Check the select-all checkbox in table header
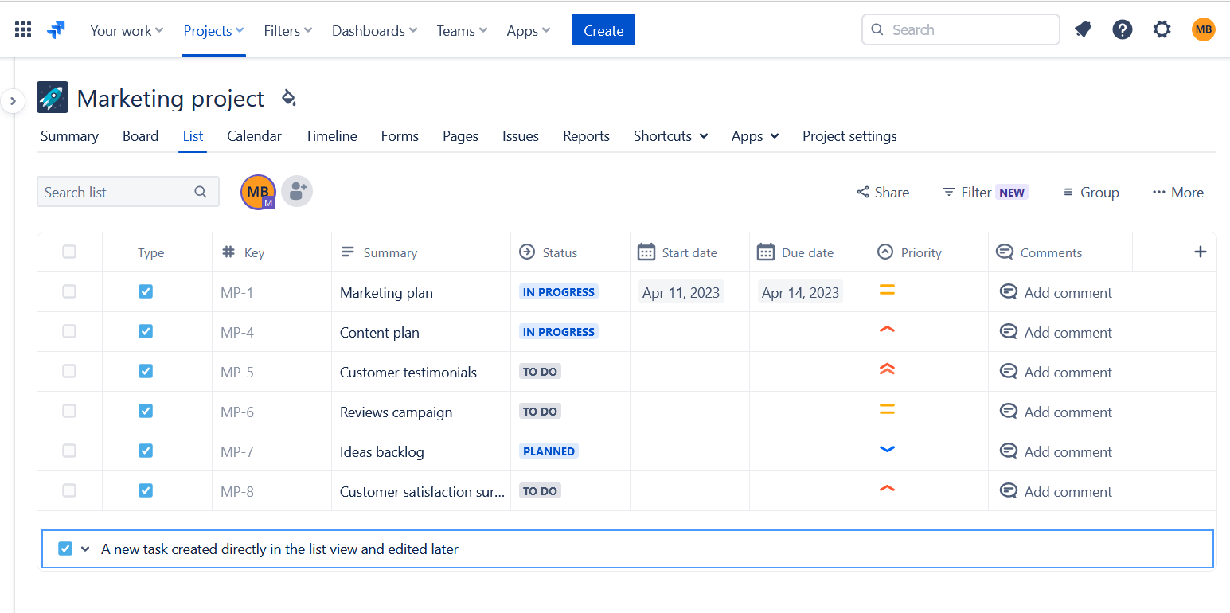Image resolution: width=1230 pixels, height=613 pixels. pos(69,251)
